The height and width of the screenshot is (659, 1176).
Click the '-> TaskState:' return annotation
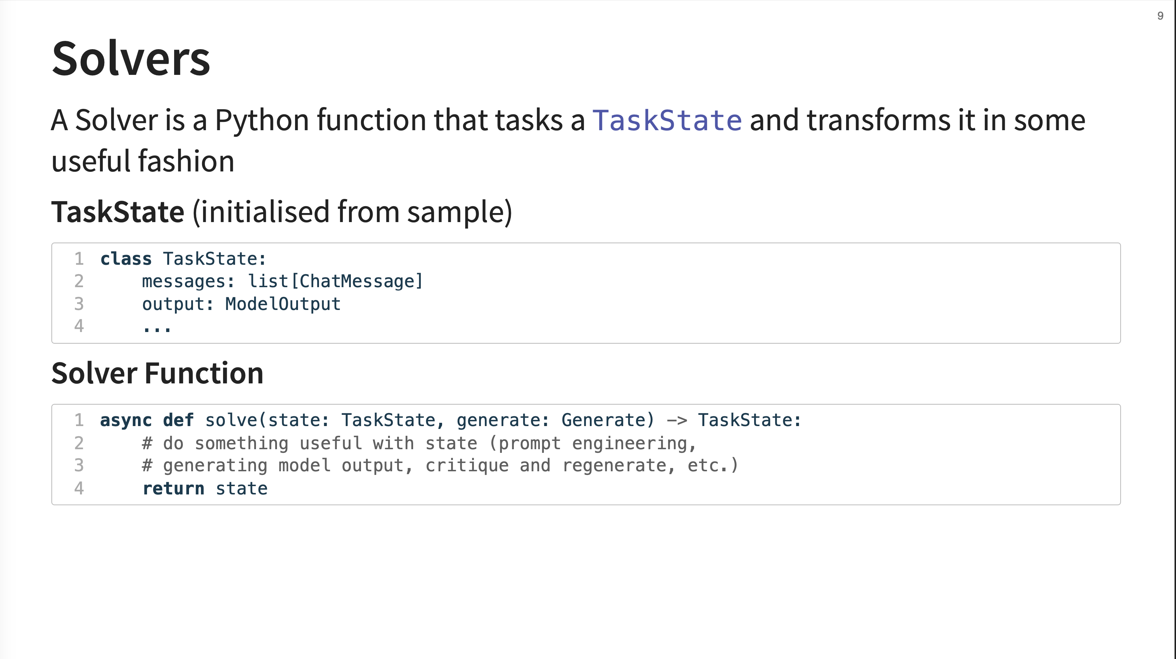tap(734, 420)
